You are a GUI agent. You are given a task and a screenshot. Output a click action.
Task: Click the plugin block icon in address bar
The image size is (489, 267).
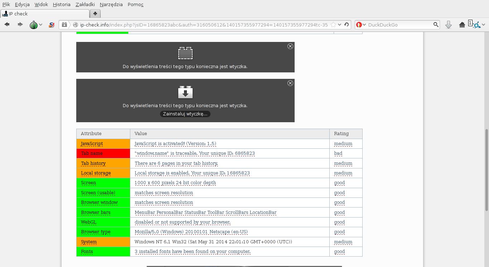[x=64, y=25]
